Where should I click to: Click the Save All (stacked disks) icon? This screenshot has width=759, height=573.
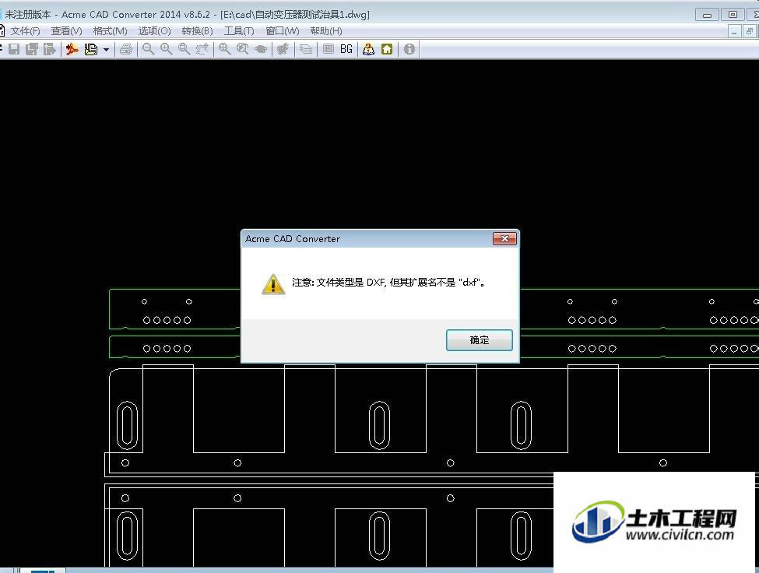tap(32, 49)
